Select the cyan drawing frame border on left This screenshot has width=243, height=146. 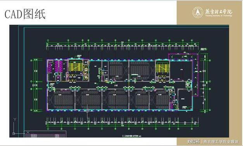(x=24, y=82)
